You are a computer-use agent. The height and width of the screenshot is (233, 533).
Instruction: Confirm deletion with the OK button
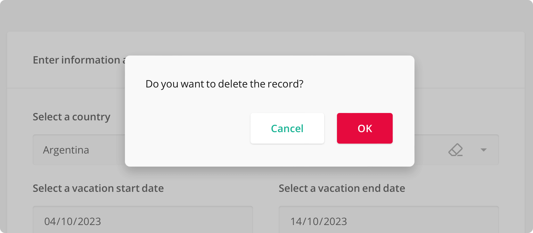coord(365,128)
